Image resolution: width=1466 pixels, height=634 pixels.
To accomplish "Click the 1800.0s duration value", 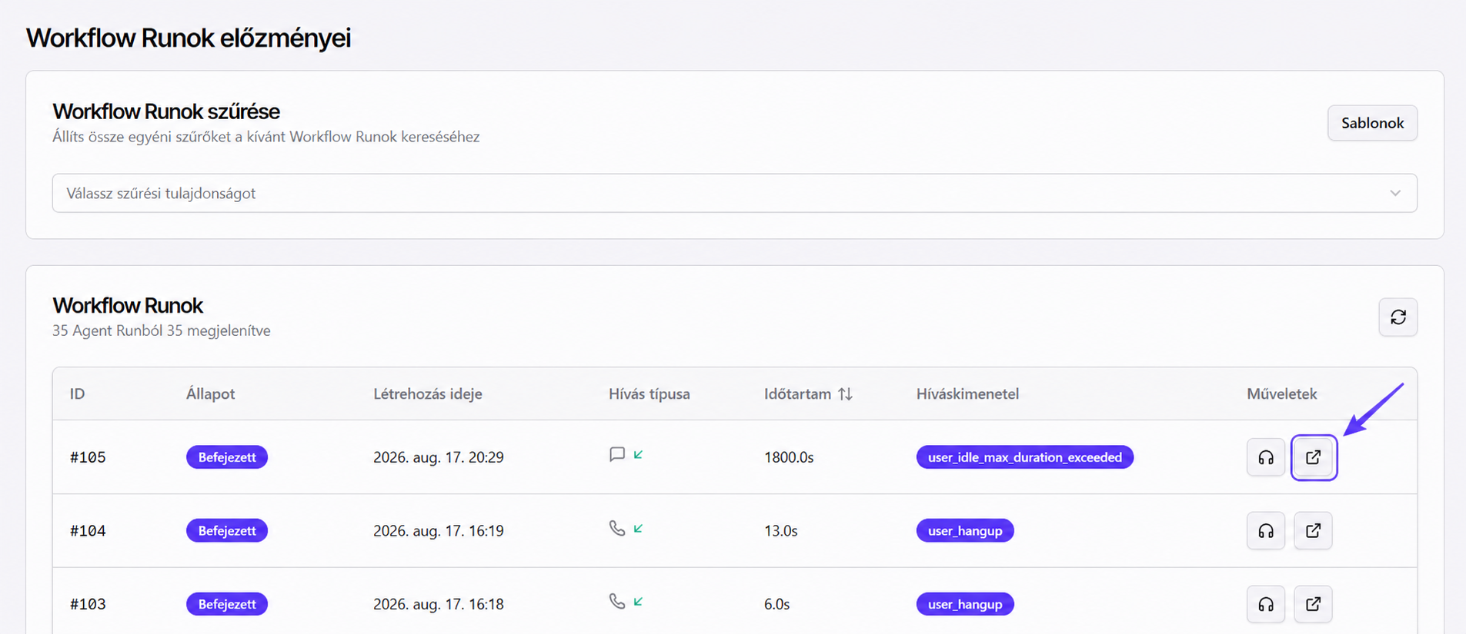I will [x=789, y=457].
